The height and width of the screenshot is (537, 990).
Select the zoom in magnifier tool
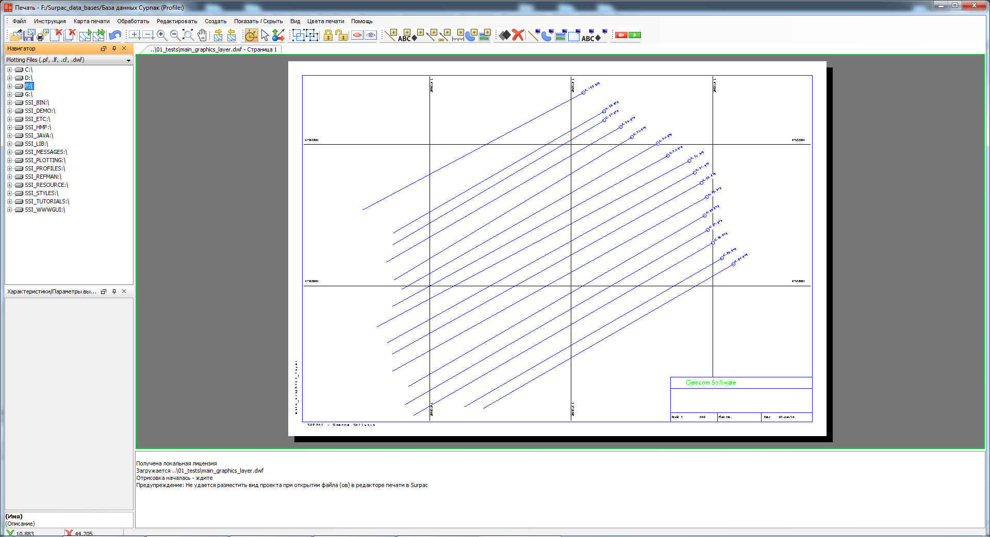[x=161, y=35]
